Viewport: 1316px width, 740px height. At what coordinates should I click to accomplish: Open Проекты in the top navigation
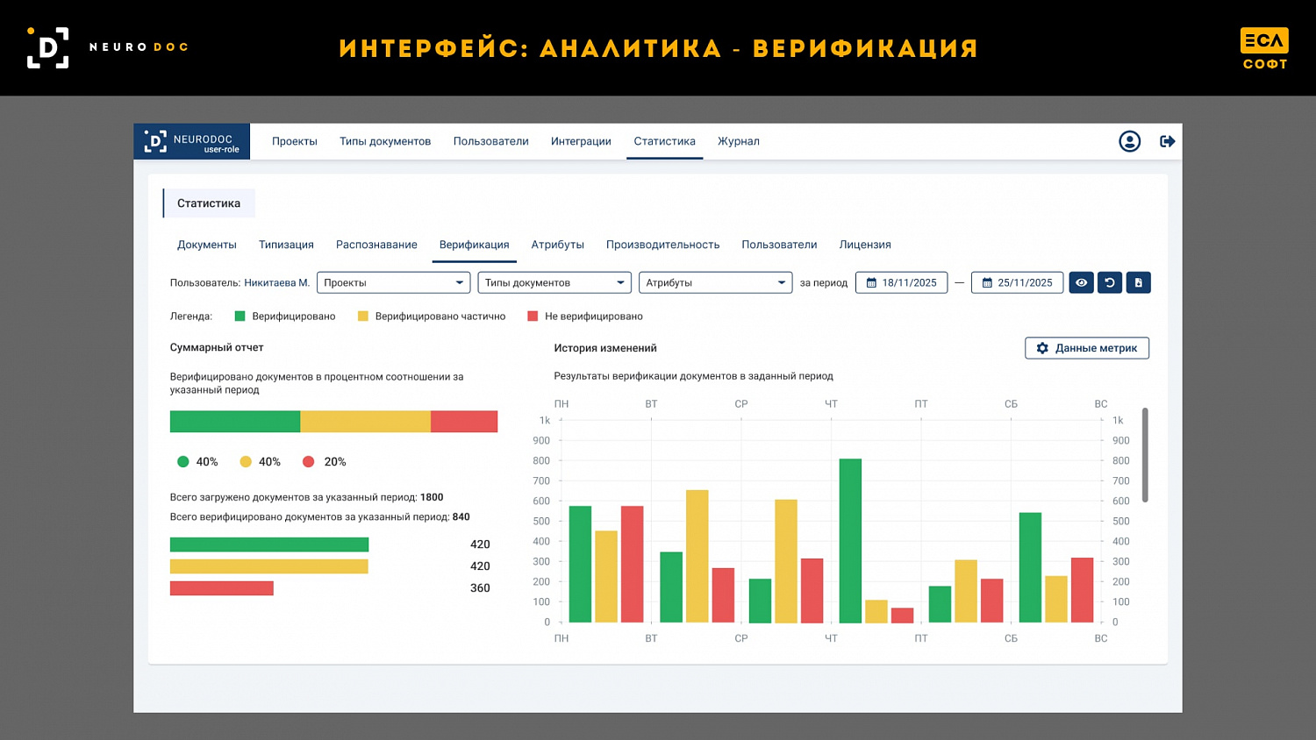point(295,141)
